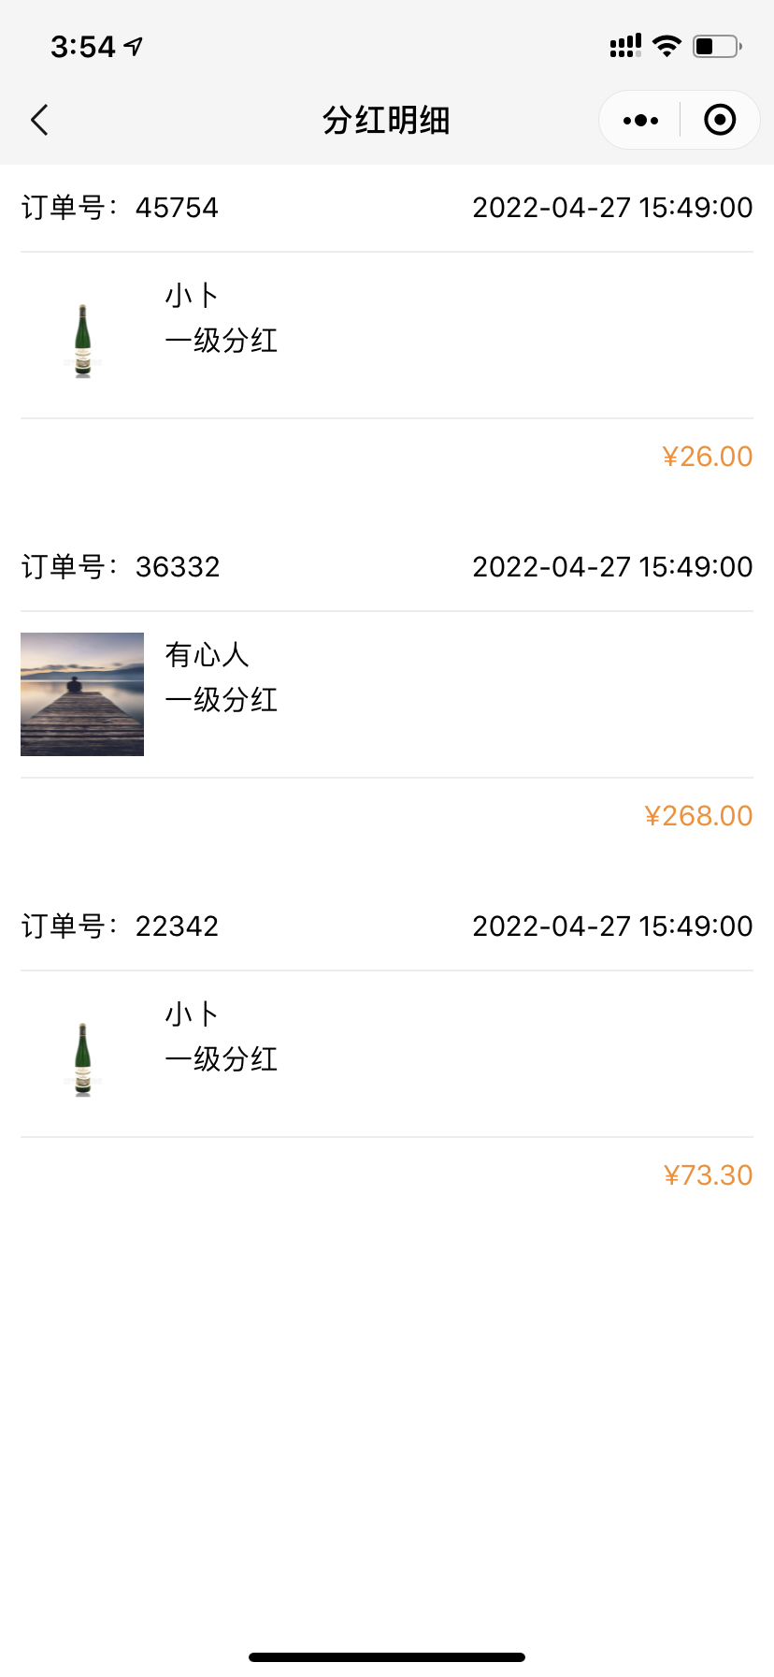Image resolution: width=774 pixels, height=1677 pixels.
Task: Tap the home indicator bar
Action: [387, 1657]
